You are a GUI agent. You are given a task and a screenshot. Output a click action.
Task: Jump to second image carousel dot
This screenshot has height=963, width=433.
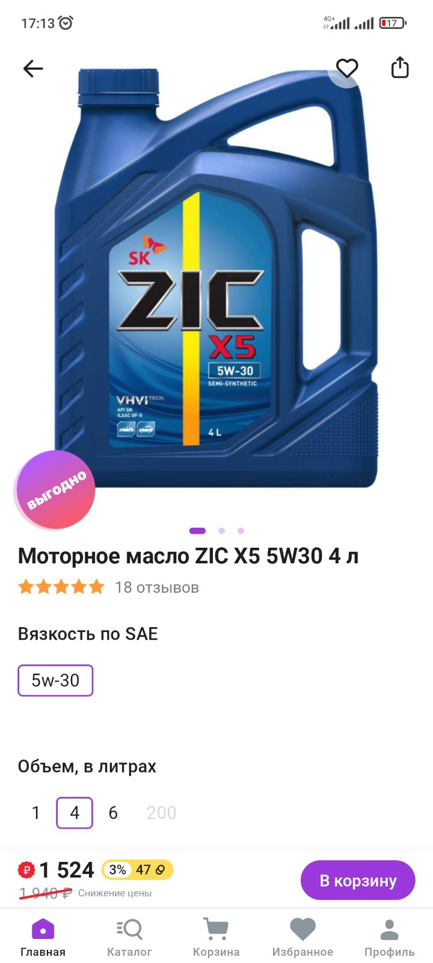tap(222, 531)
